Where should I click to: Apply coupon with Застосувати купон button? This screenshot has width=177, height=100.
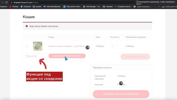(x=67, y=56)
